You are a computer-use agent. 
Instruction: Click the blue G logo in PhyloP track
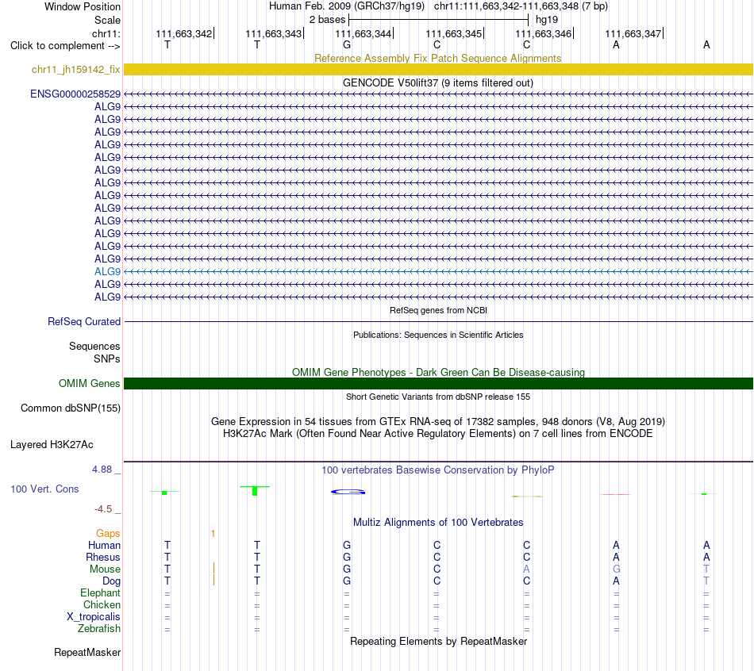[348, 492]
